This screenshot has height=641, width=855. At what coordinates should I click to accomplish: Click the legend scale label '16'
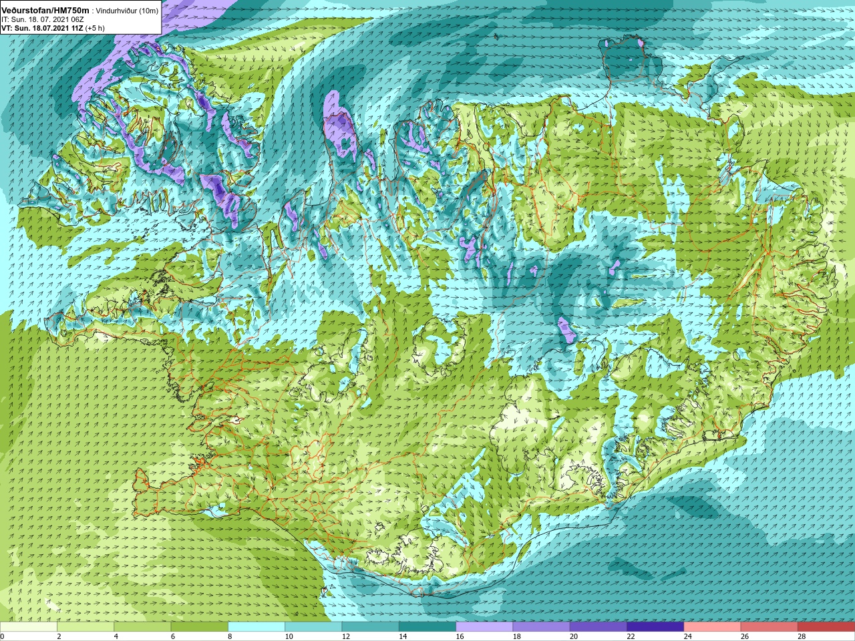pyautogui.click(x=460, y=637)
